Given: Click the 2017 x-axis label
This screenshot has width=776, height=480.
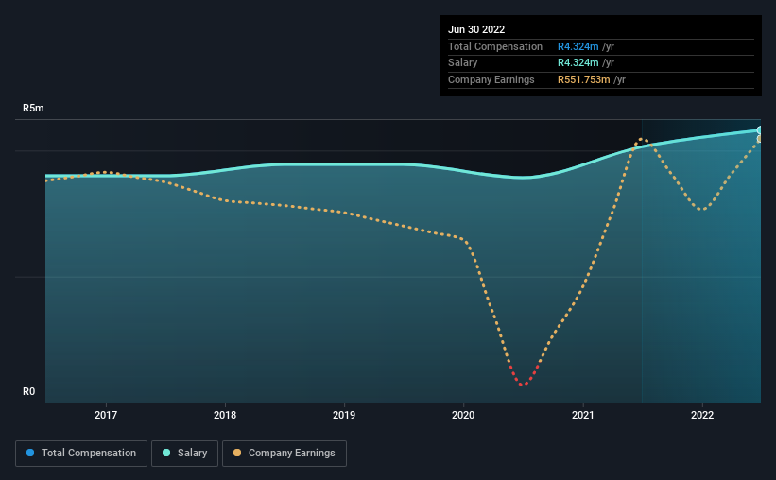Looking at the screenshot, I should coord(106,415).
